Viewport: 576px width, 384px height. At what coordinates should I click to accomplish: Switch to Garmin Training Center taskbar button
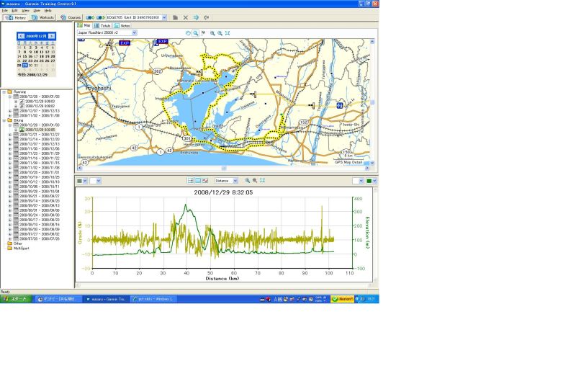(x=106, y=299)
